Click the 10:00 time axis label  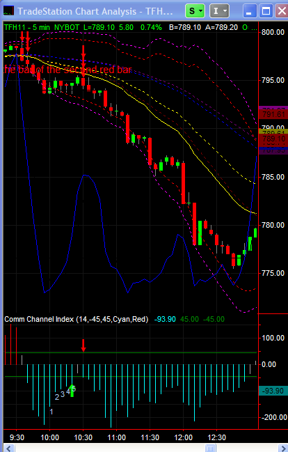50,437
